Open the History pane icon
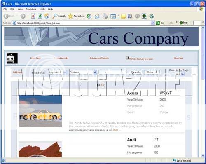 (89, 16)
